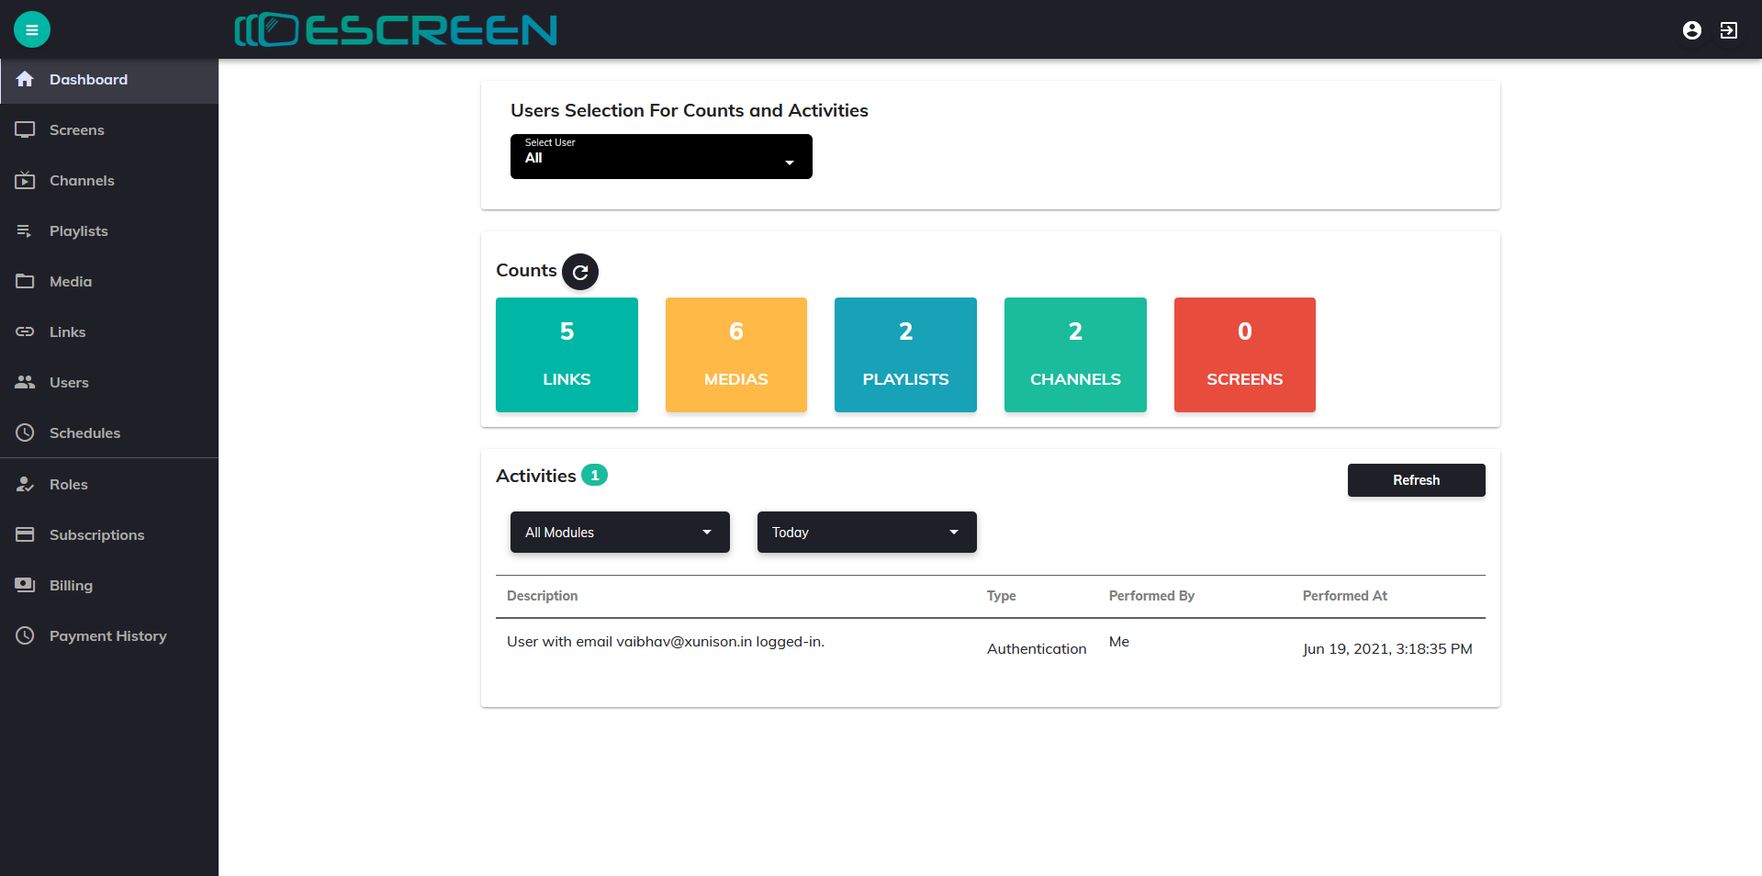The height and width of the screenshot is (876, 1762).
Task: Click the logout icon in header
Action: [1728, 30]
